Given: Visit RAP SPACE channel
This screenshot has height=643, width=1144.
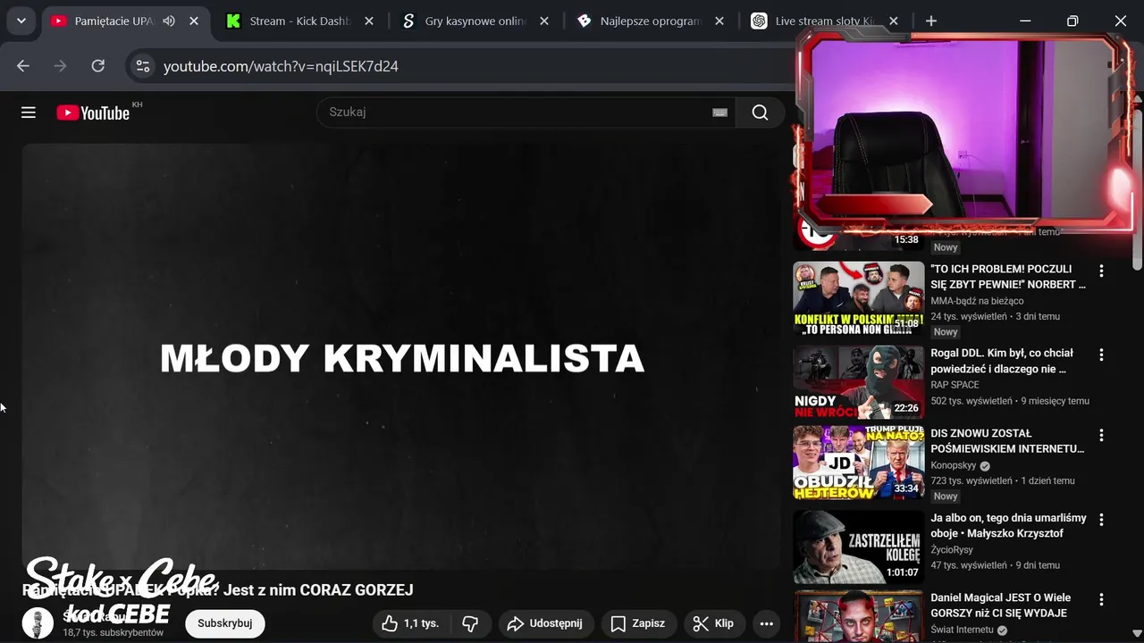Looking at the screenshot, I should [955, 385].
